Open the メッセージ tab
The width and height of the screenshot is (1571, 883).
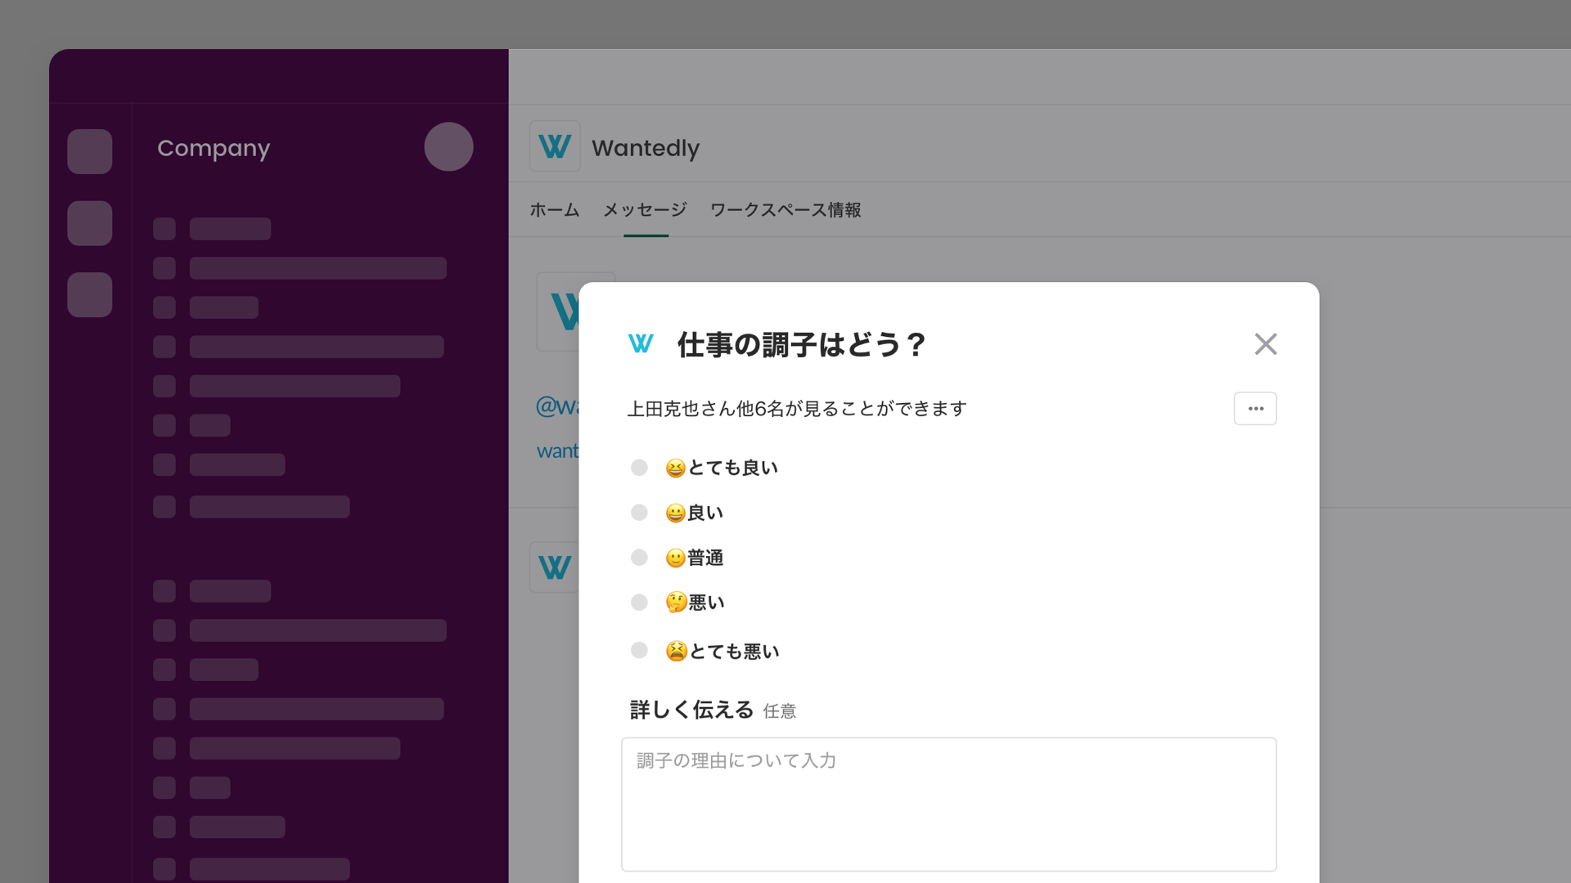646,210
